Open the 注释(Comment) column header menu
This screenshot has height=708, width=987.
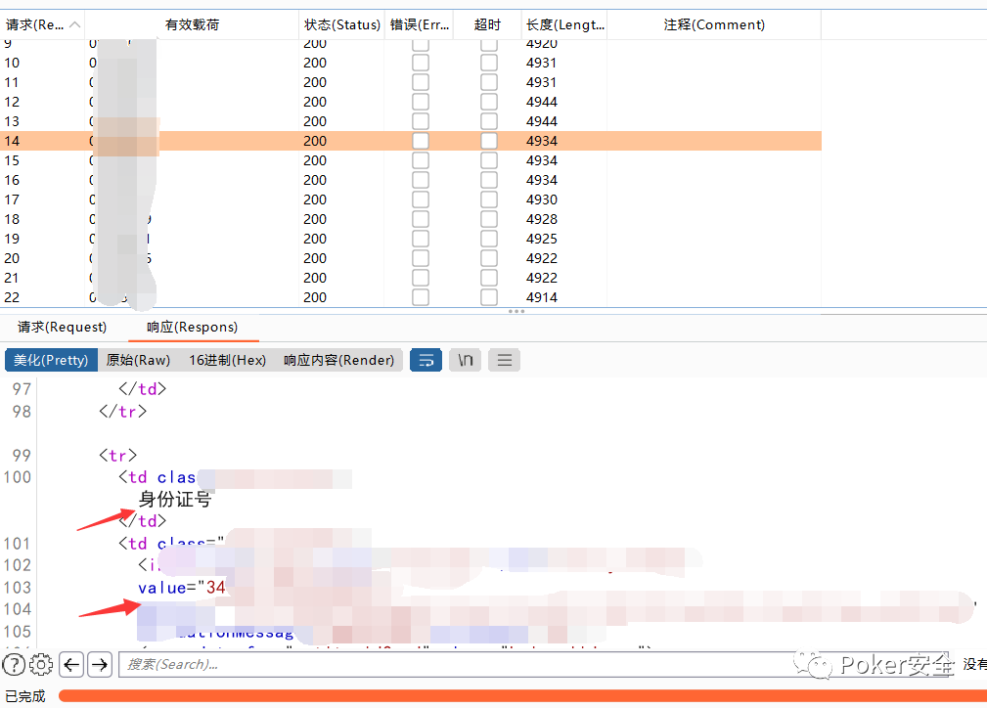point(714,24)
